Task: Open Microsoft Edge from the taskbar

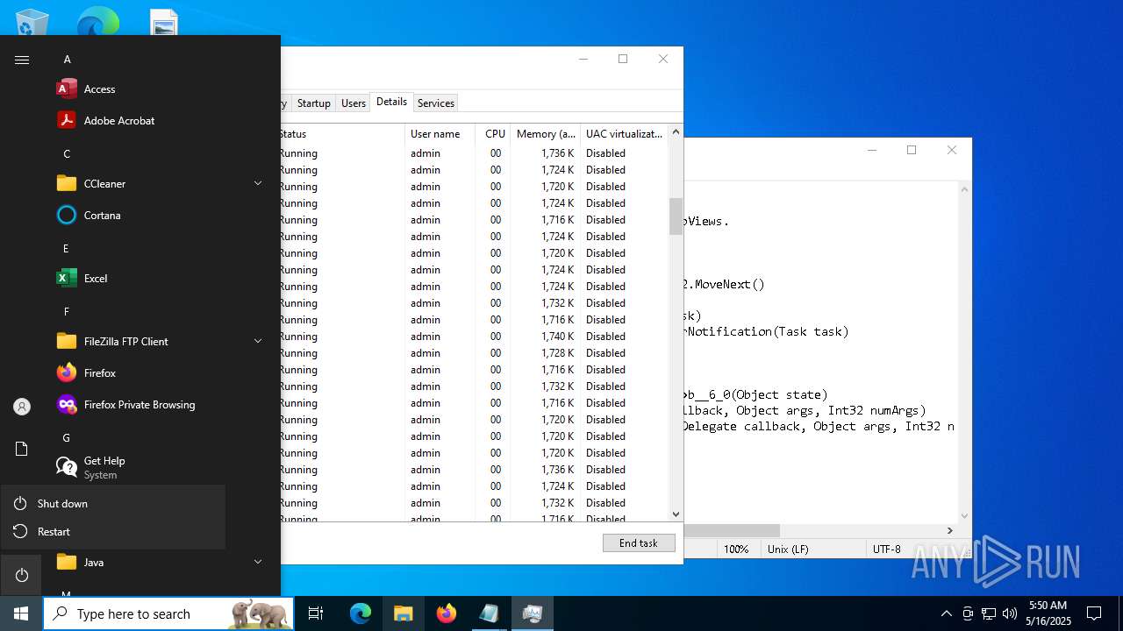Action: pos(360,613)
